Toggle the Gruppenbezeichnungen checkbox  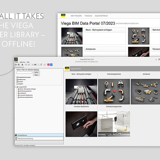pyautogui.click(x=17, y=77)
